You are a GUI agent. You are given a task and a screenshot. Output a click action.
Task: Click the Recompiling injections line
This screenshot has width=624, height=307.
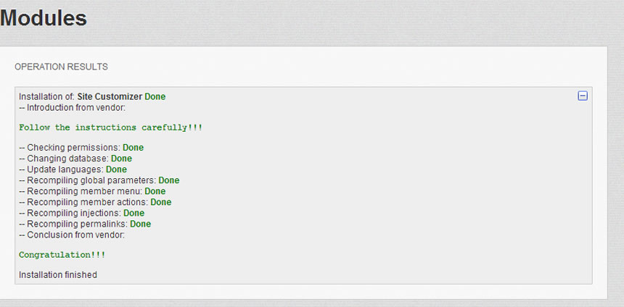pos(70,213)
